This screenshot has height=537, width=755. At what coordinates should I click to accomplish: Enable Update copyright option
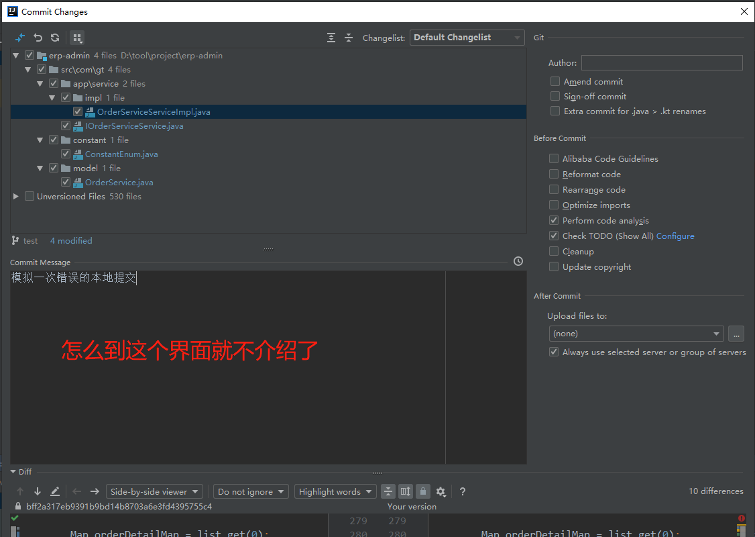click(x=554, y=266)
